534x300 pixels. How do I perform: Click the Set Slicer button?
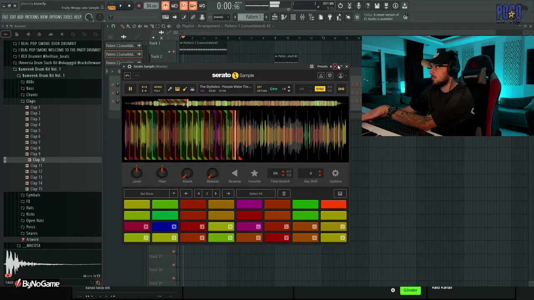147,193
